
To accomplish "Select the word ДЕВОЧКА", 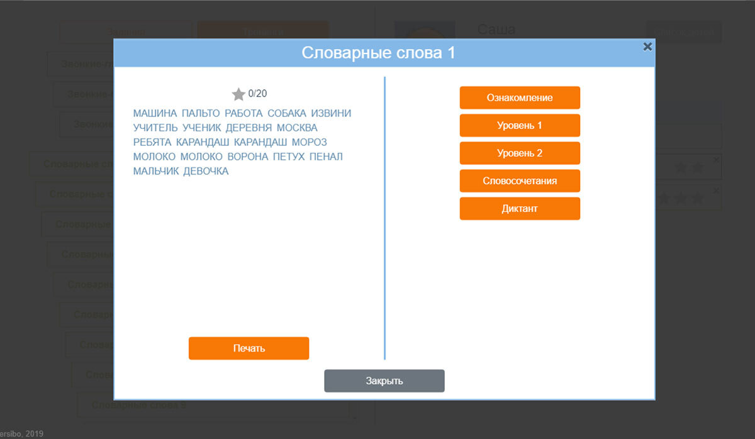I will (206, 171).
